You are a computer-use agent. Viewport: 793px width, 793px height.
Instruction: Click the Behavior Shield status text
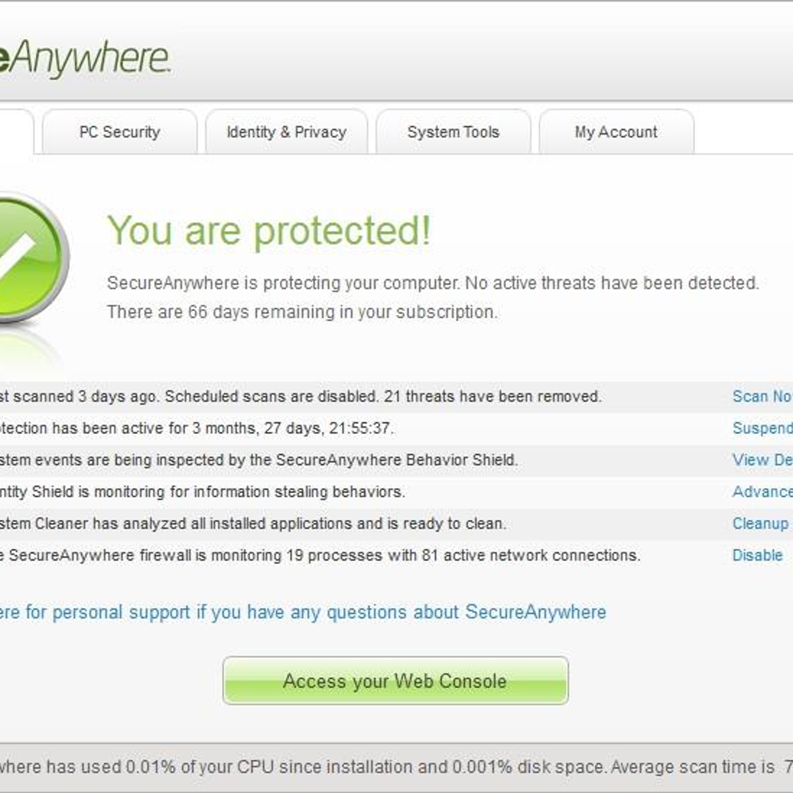259,460
